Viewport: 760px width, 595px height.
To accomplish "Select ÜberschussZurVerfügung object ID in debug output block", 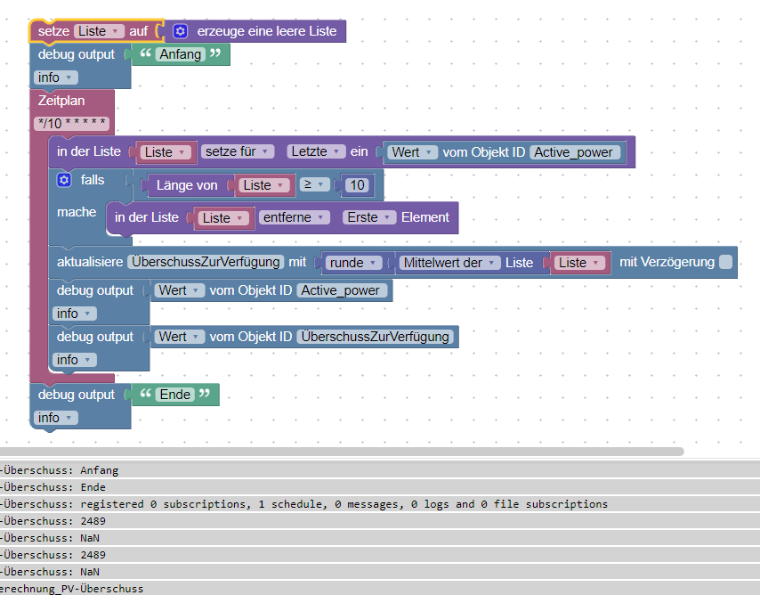I will [x=376, y=337].
